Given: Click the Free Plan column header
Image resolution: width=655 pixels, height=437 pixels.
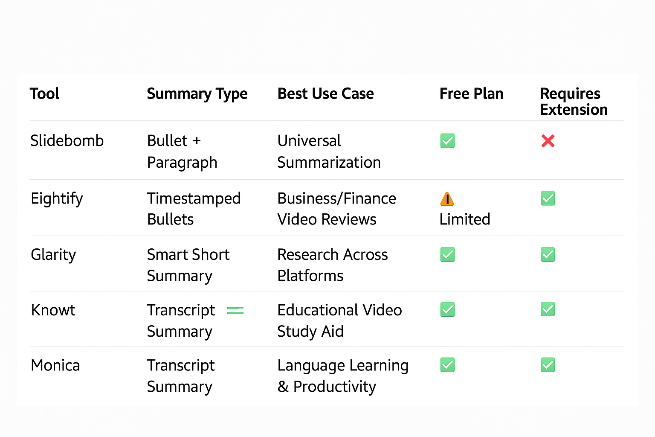Looking at the screenshot, I should 471,94.
